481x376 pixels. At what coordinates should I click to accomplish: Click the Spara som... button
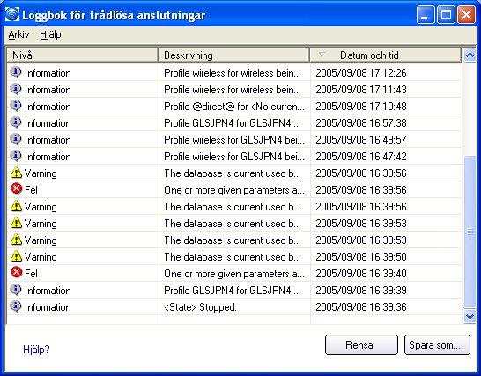437,345
